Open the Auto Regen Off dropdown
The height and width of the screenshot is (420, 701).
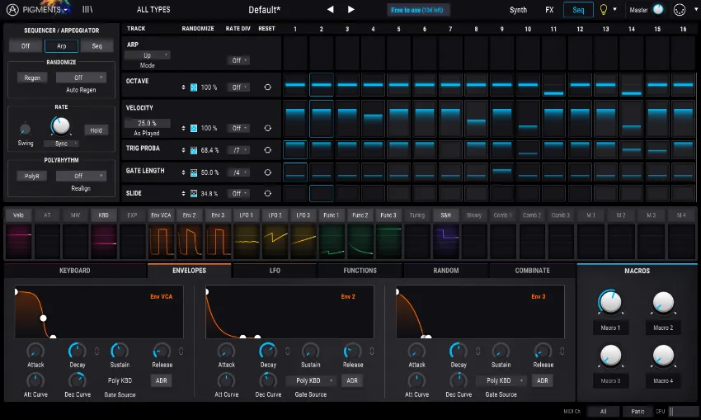(x=81, y=78)
